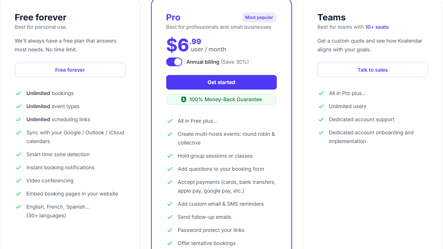Screen dimensions: 443x249
Task: Click checkmark next to Video conferencing
Action: point(19,181)
